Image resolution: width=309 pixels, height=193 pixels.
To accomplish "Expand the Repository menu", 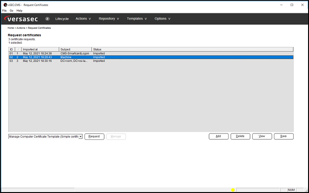I will click(x=109, y=19).
